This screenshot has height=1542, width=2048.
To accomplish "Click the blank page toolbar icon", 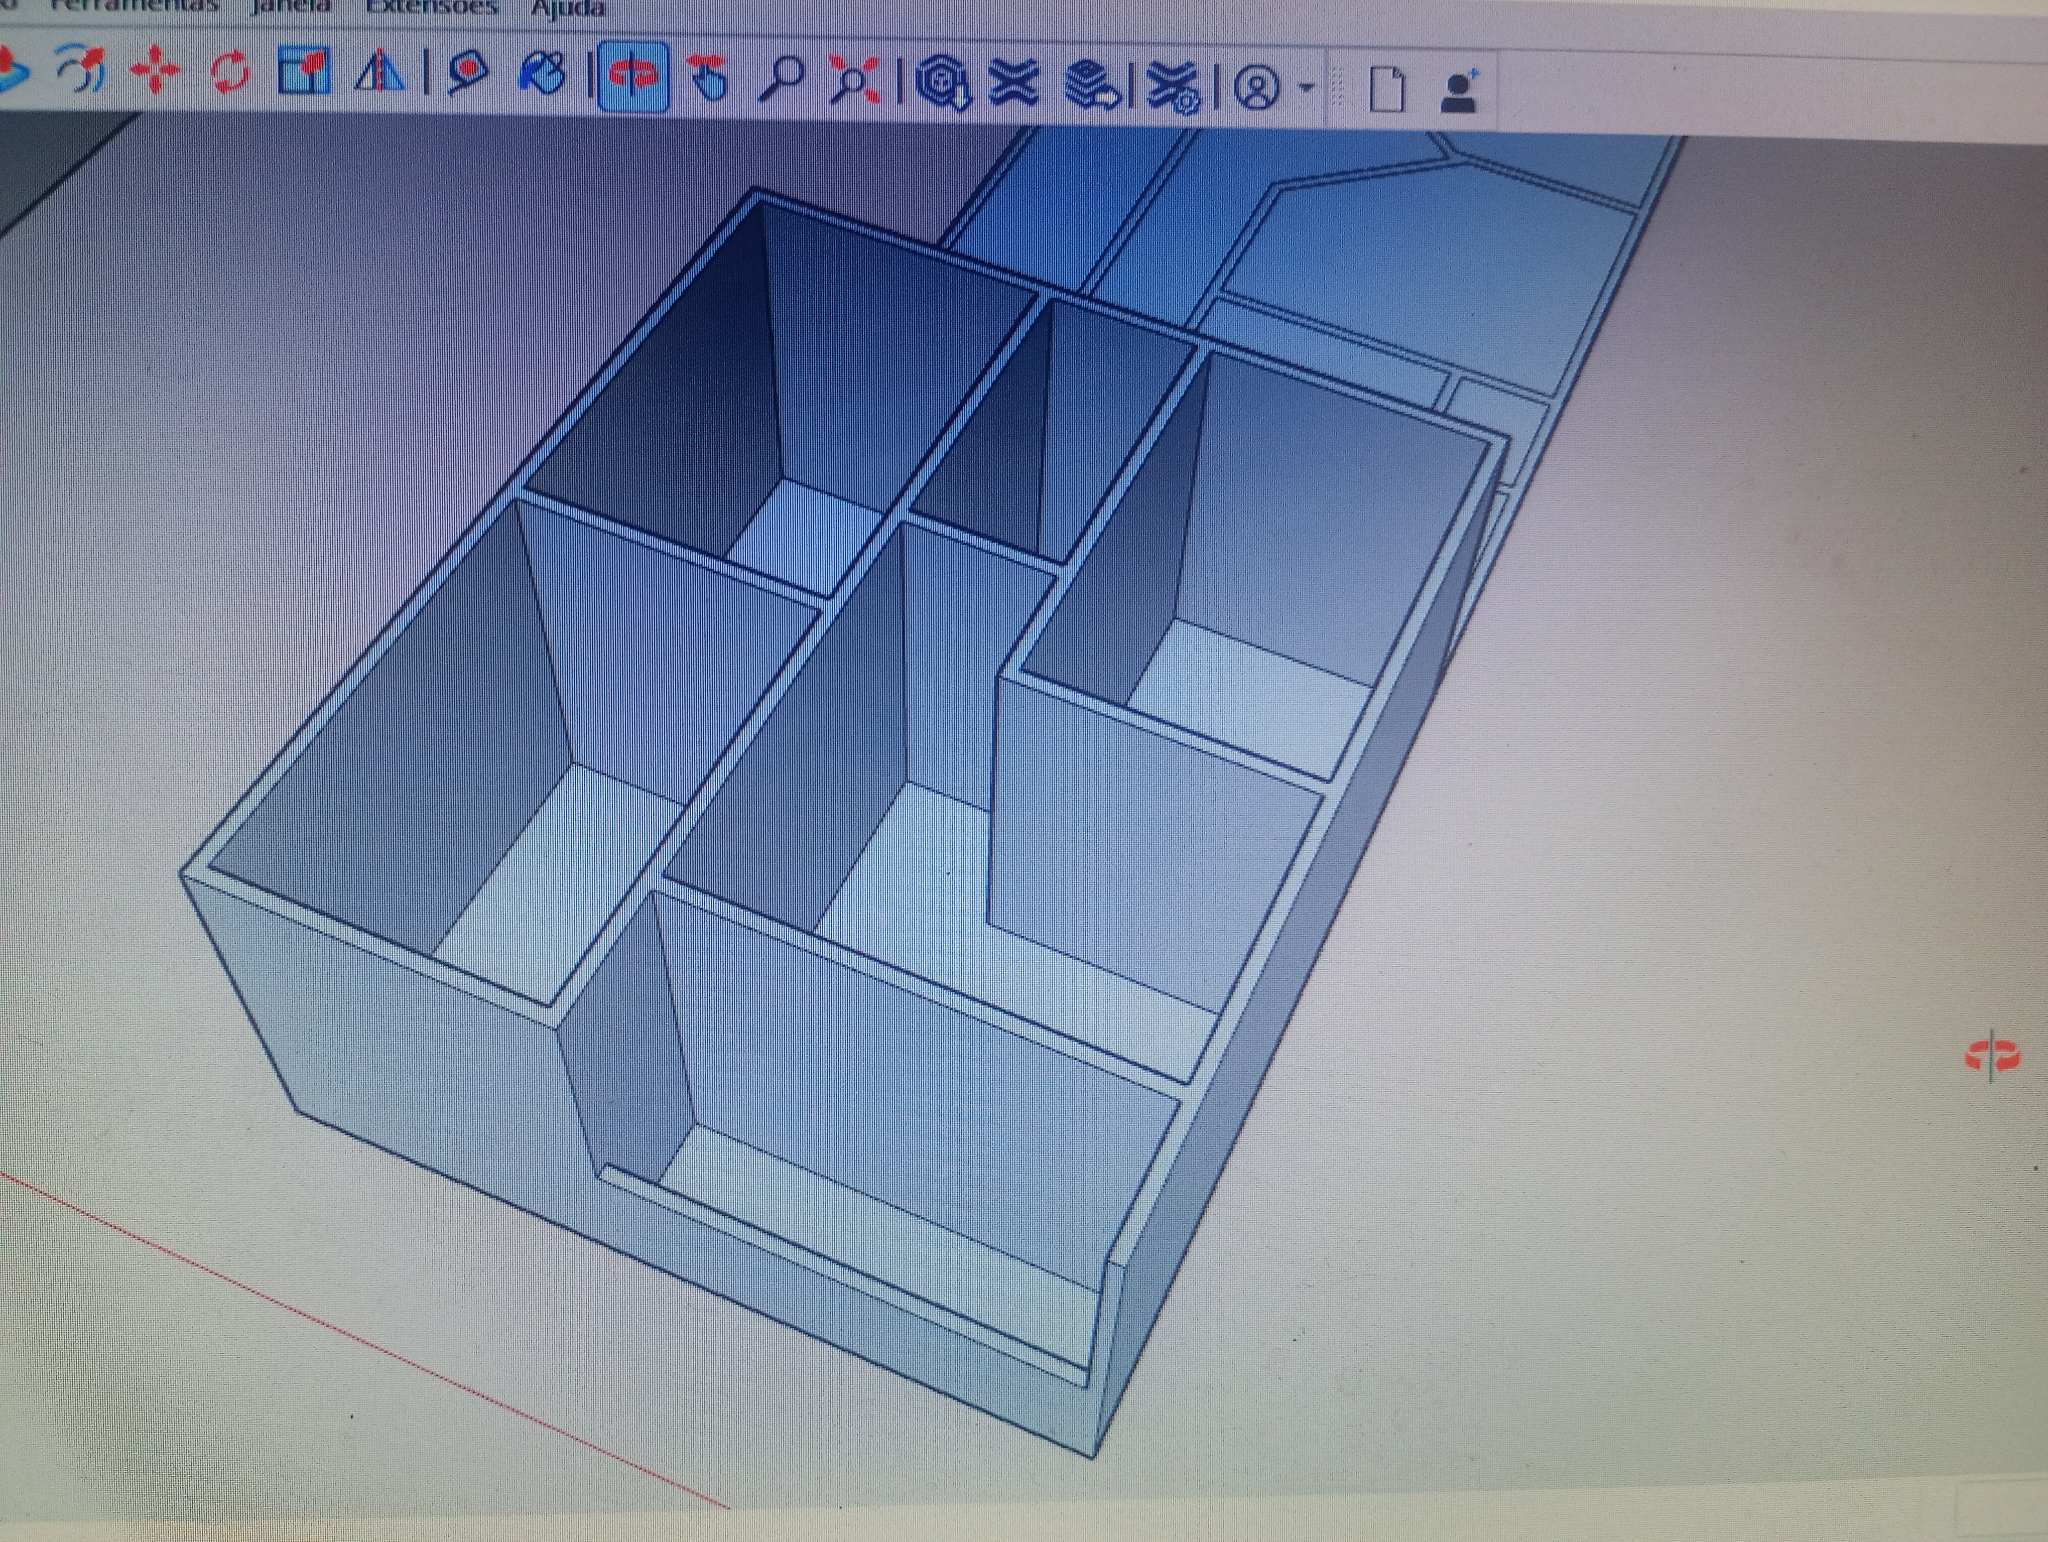I will point(1386,90).
